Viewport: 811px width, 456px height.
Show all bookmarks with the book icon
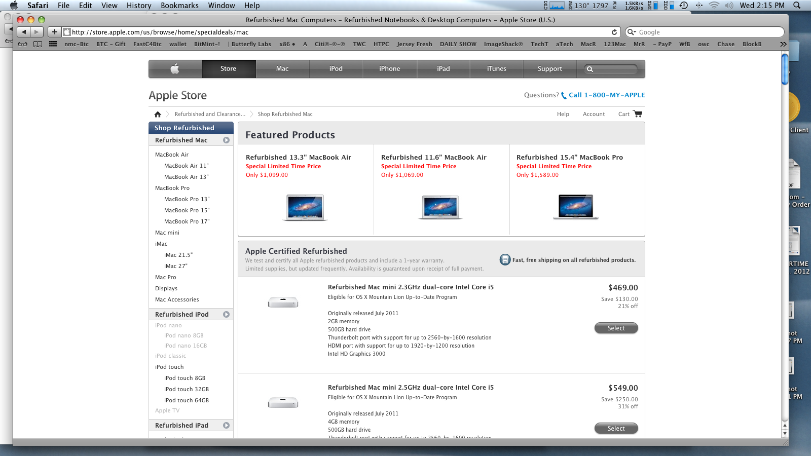point(38,44)
